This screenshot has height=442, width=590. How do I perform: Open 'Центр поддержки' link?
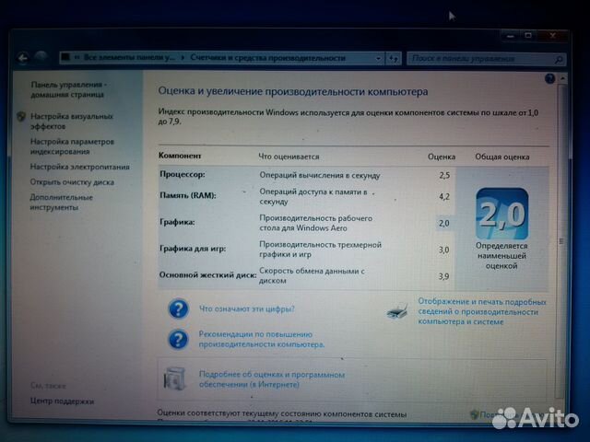62,401
